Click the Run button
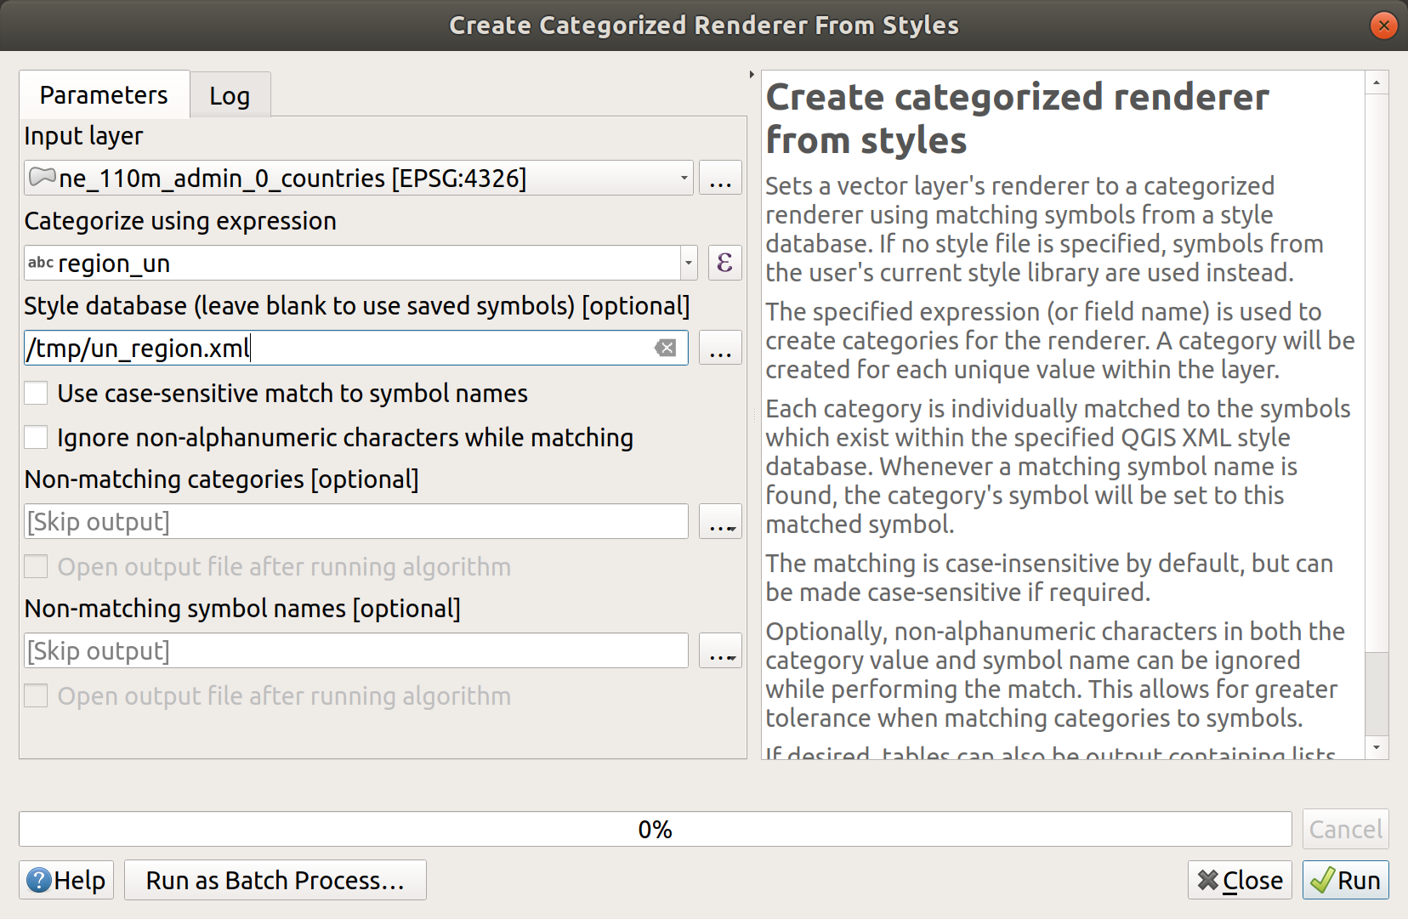 pos(1345,880)
